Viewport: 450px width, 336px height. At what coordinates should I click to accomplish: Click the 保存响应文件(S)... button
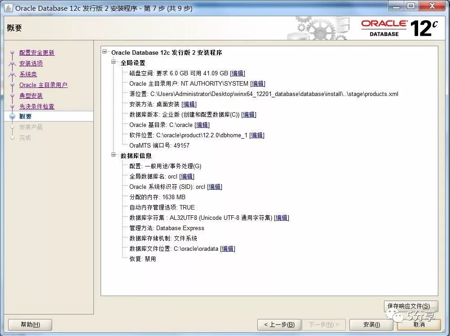411,306
